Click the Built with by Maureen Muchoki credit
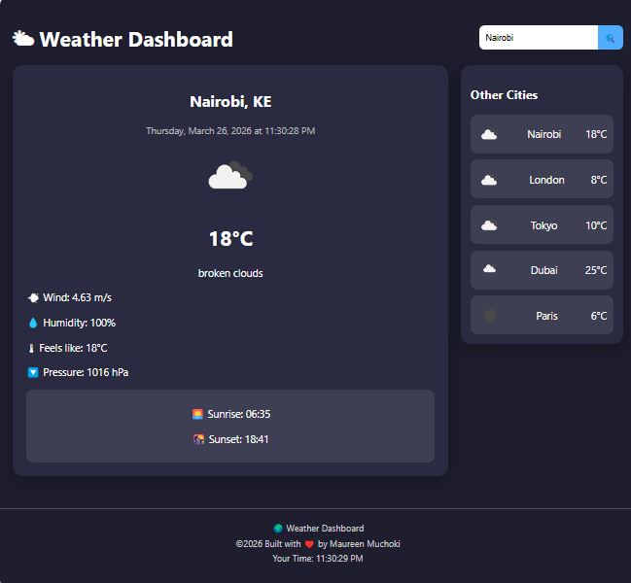Screen dimensions: 631x583 (318, 544)
